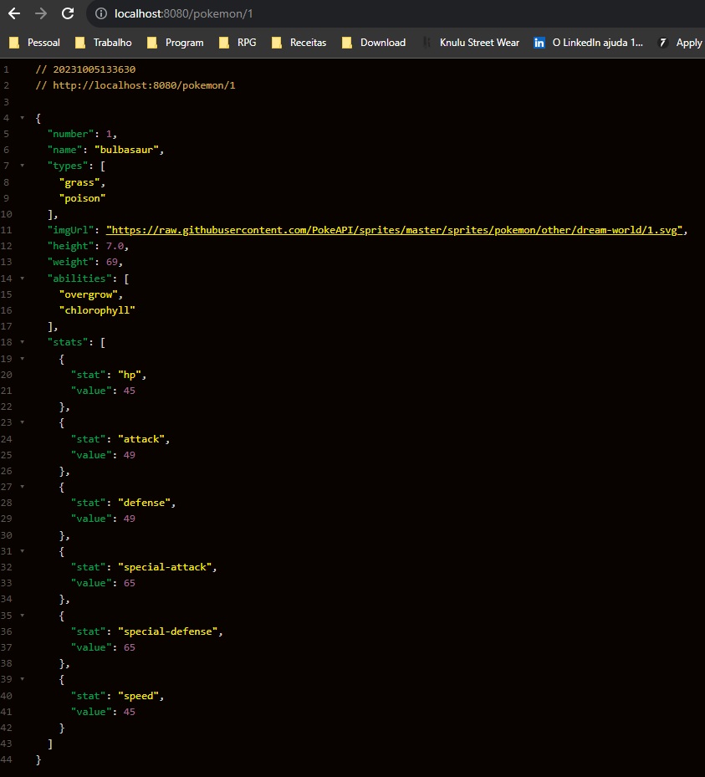
Task: Click the "chlorophyll" ability value
Action: 97,310
